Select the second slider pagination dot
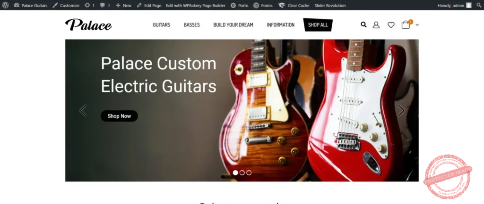Image resolution: width=484 pixels, height=204 pixels. pyautogui.click(x=242, y=172)
